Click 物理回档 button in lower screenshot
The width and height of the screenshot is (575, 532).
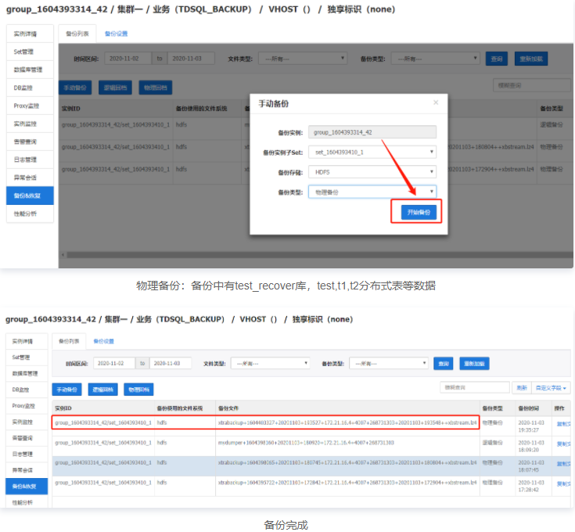(138, 389)
